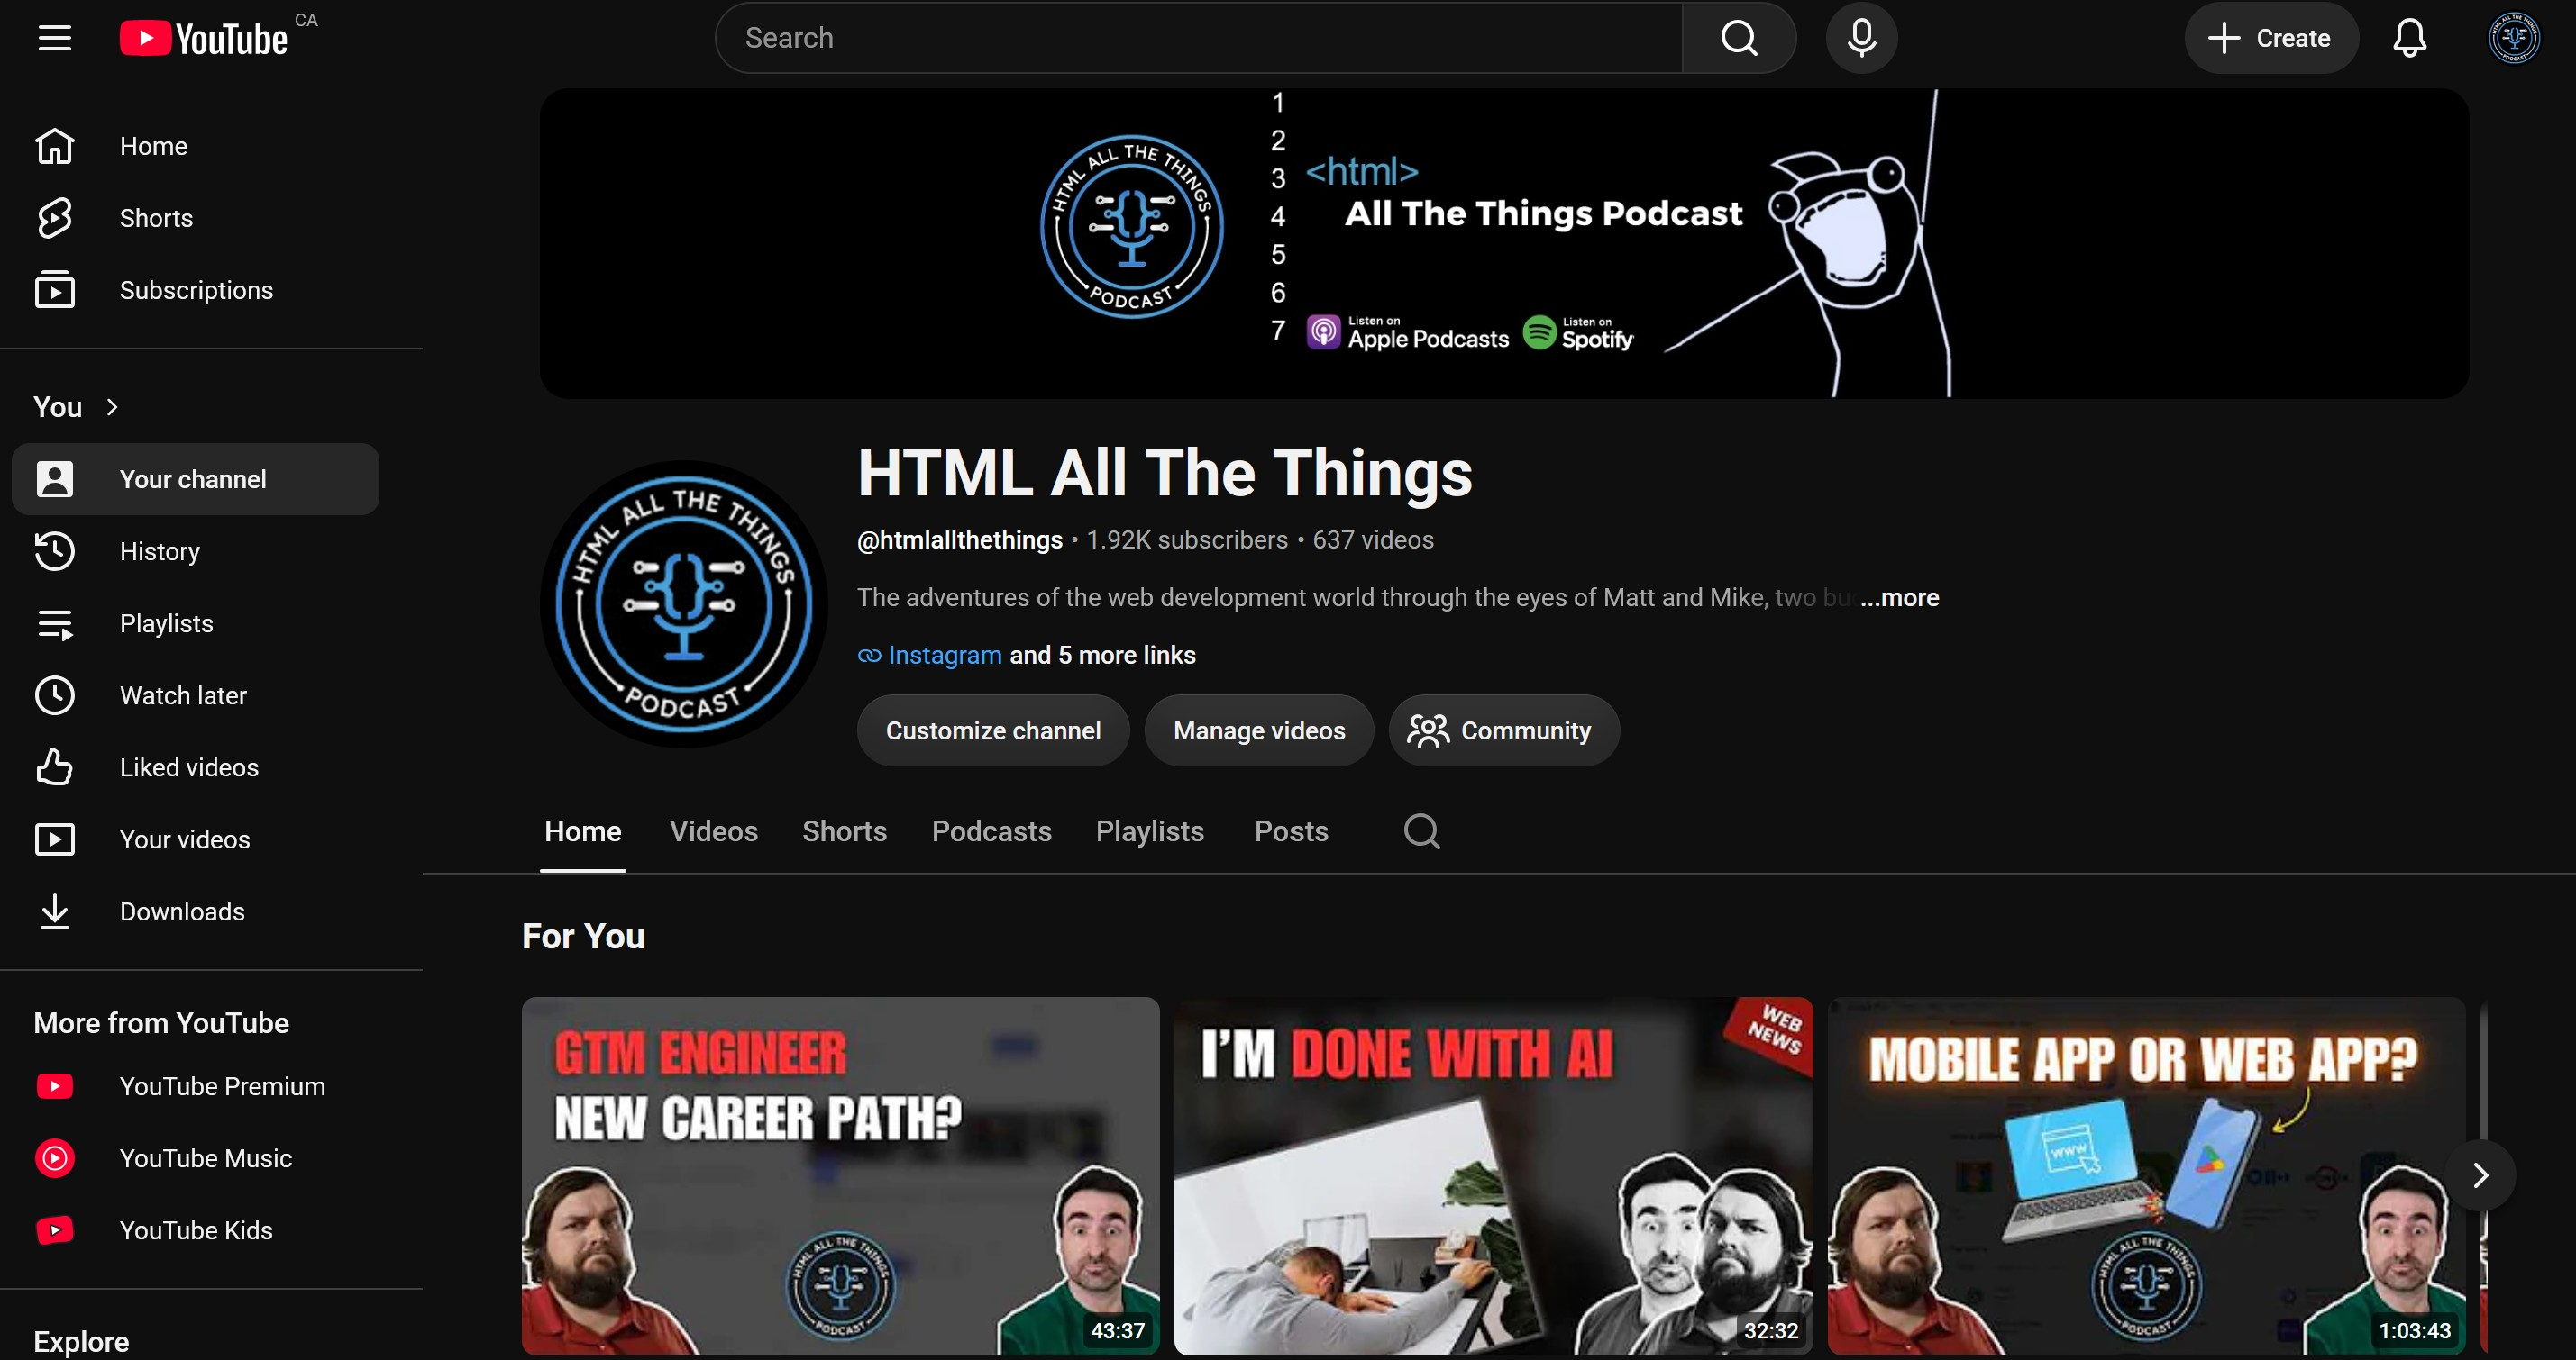
Task: Click Manage videos
Action: tap(1259, 730)
